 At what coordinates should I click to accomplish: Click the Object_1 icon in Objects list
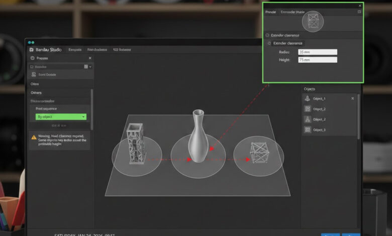point(307,99)
